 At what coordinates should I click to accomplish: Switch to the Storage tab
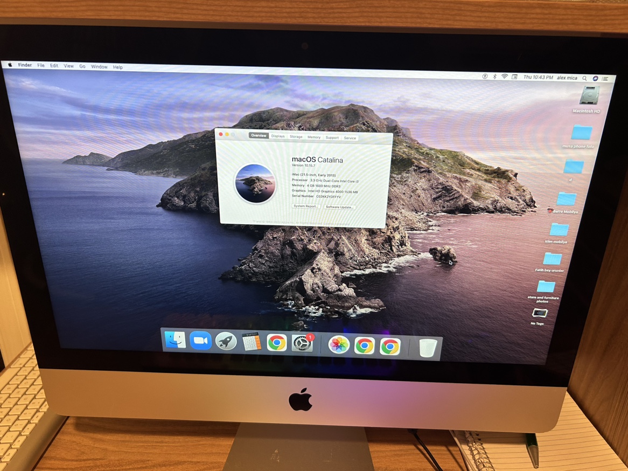point(296,137)
